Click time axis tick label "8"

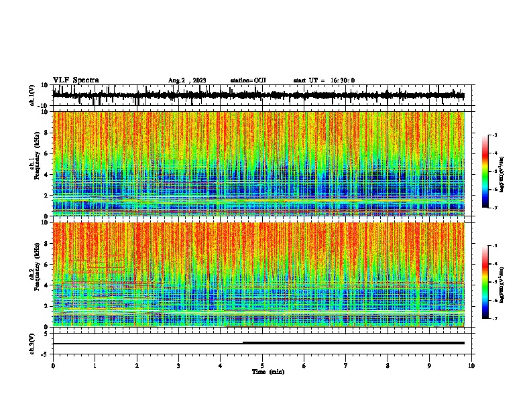pos(388,366)
